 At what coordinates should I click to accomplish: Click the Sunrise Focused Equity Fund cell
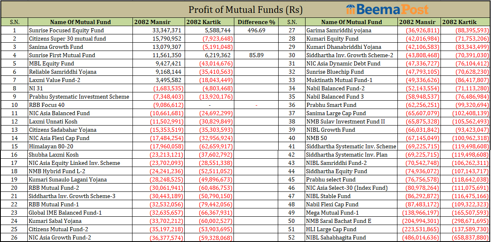[x=66, y=30]
